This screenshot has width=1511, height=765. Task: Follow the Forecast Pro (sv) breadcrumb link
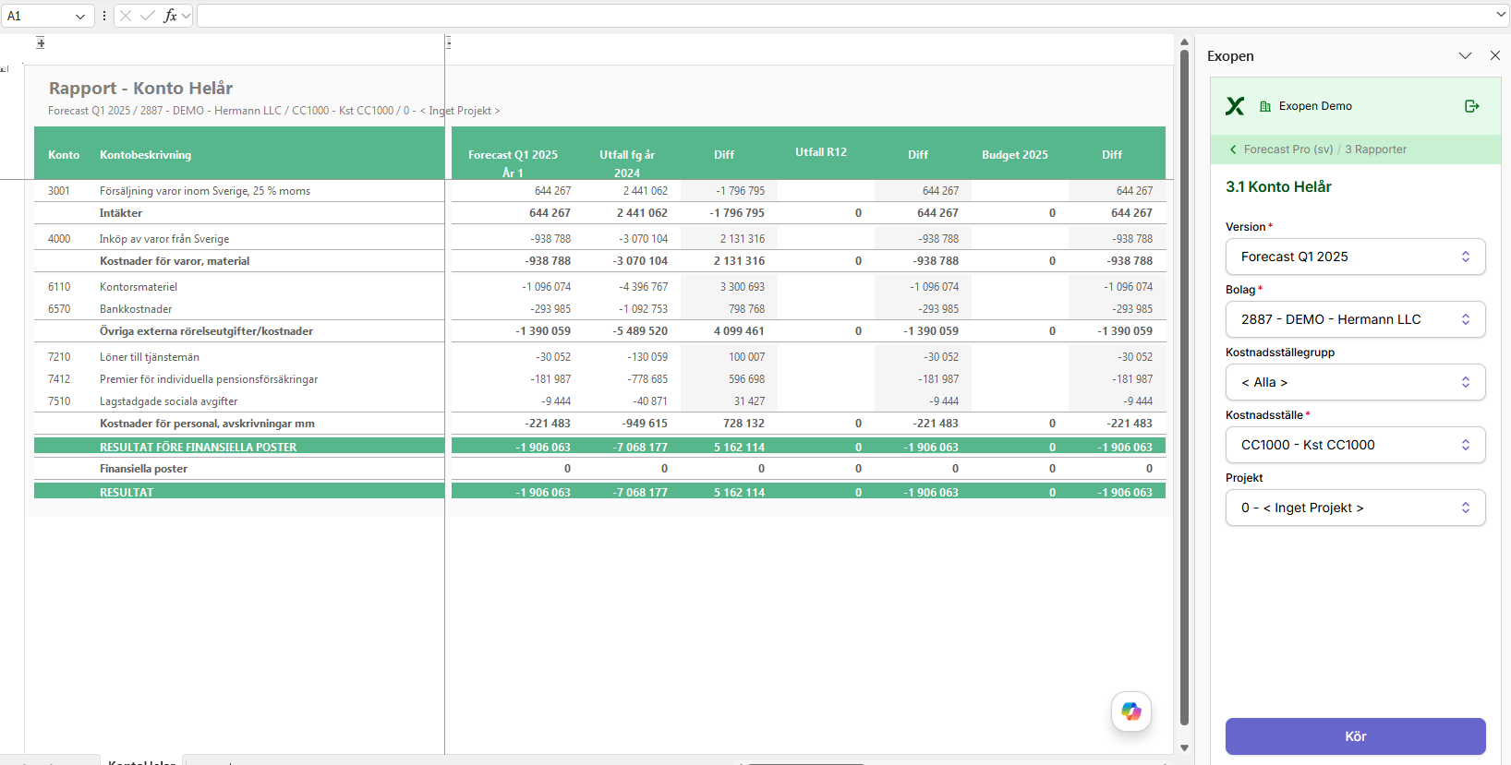click(1288, 149)
